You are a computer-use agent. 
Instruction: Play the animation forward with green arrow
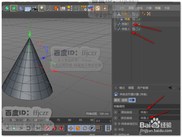(14, 128)
